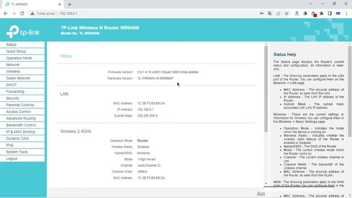Reload the router page

(x=22, y=13)
